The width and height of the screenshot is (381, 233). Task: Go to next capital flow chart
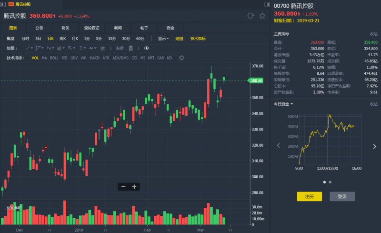374,146
